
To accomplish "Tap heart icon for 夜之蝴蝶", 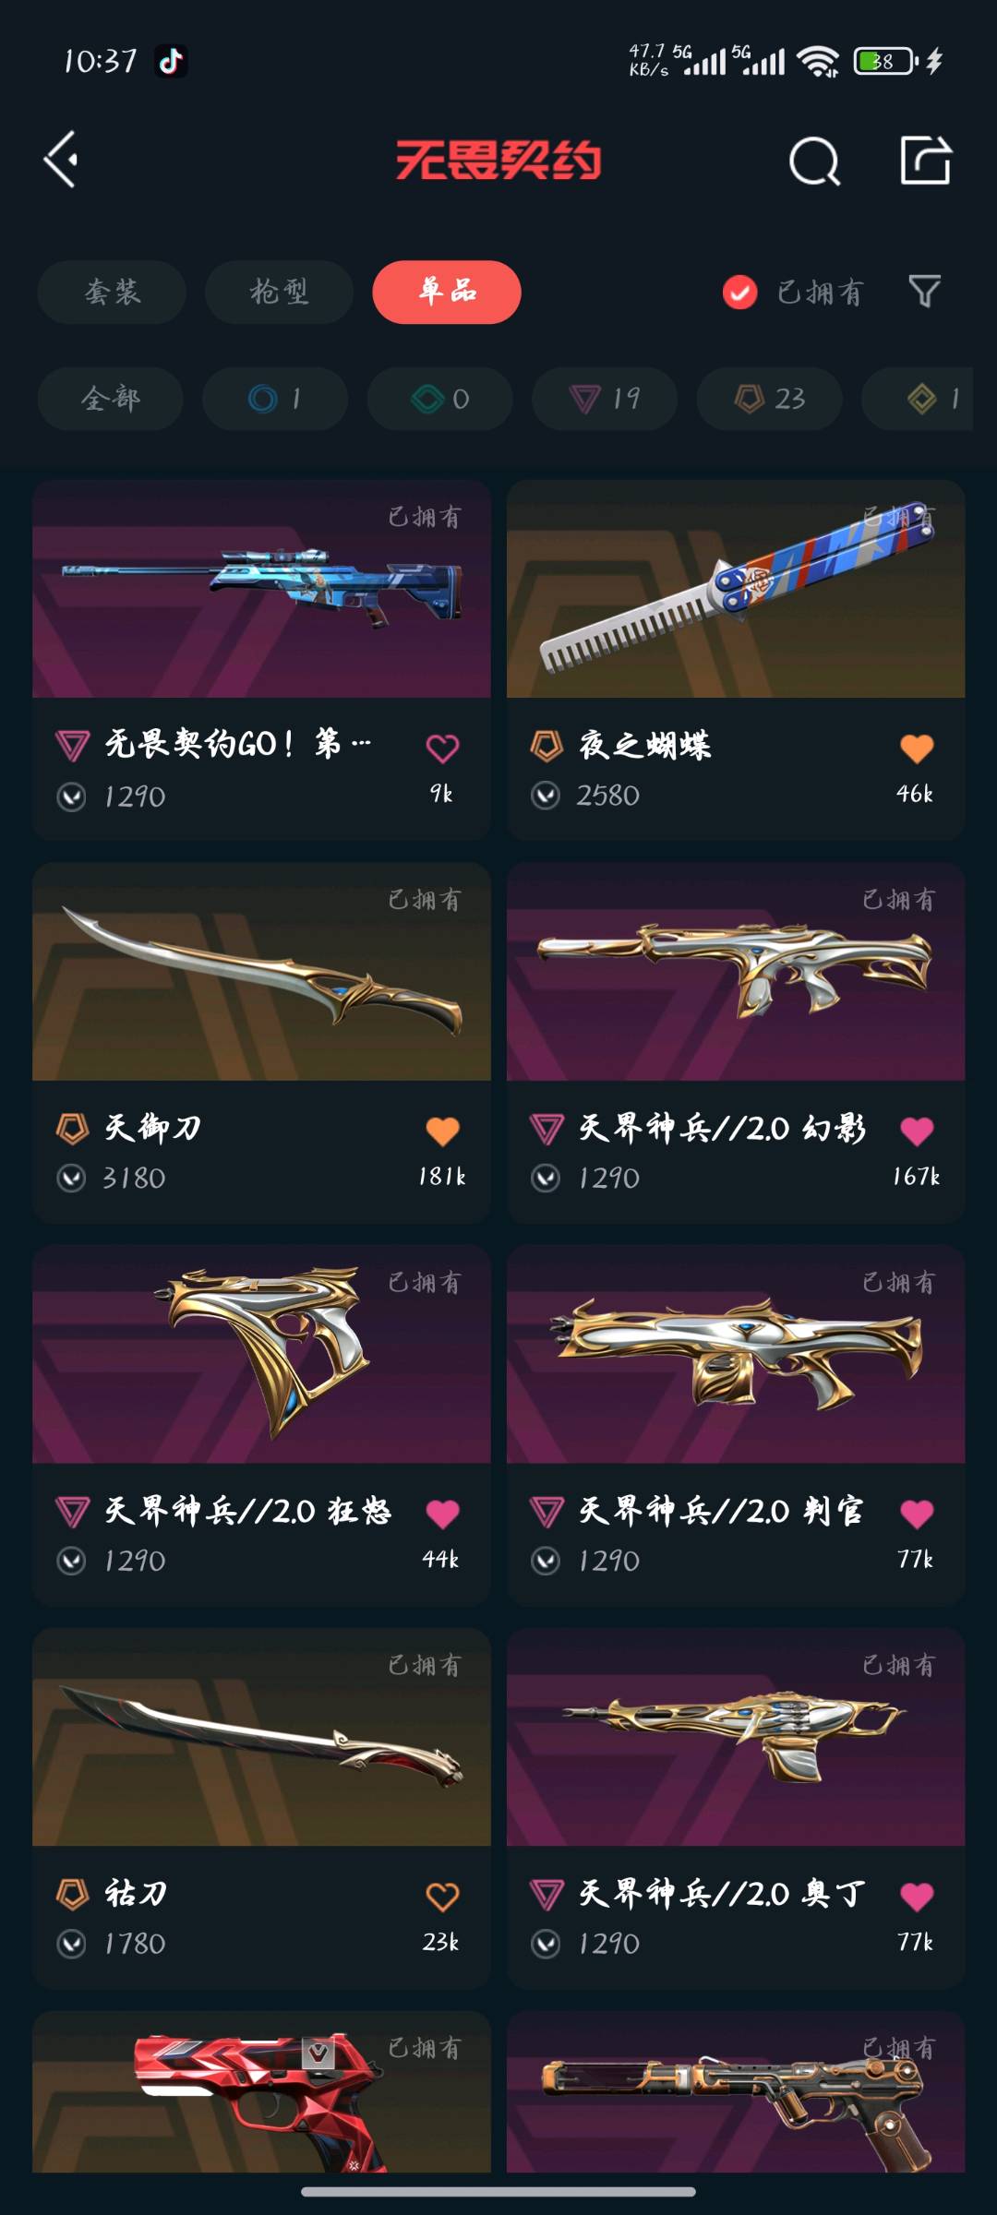I will (x=917, y=748).
